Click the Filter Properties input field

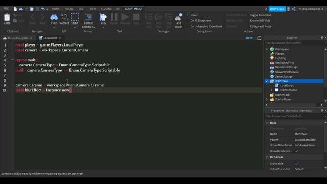pyautogui.click(x=294, y=116)
